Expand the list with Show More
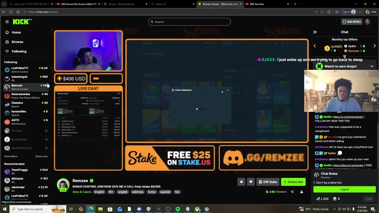This screenshot has height=213, width=379. point(11,156)
